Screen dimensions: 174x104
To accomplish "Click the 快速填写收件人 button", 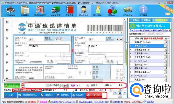I will [x=29, y=95].
